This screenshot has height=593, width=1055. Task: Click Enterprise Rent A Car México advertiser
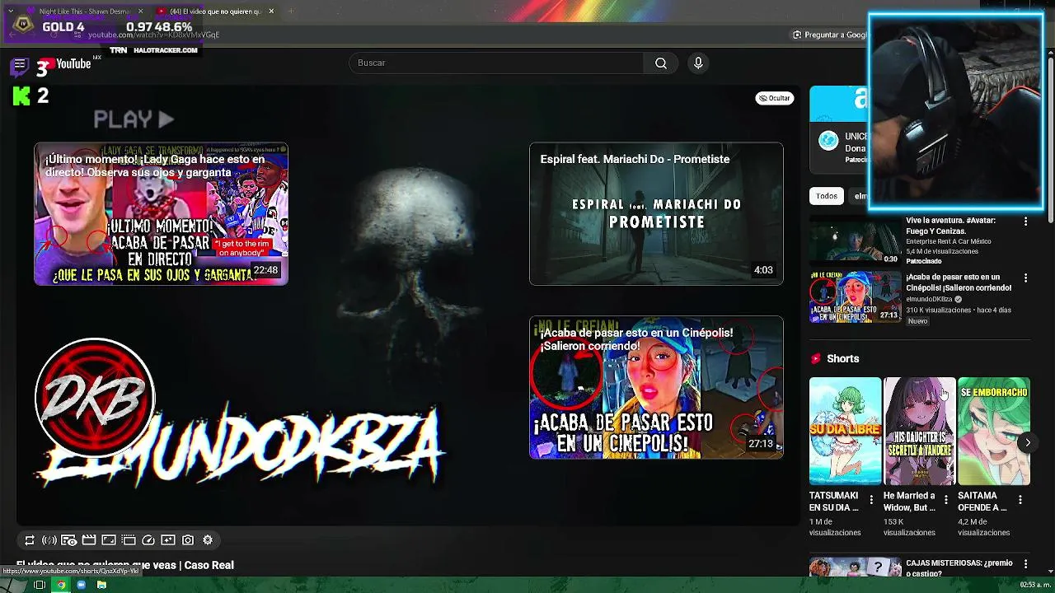949,241
